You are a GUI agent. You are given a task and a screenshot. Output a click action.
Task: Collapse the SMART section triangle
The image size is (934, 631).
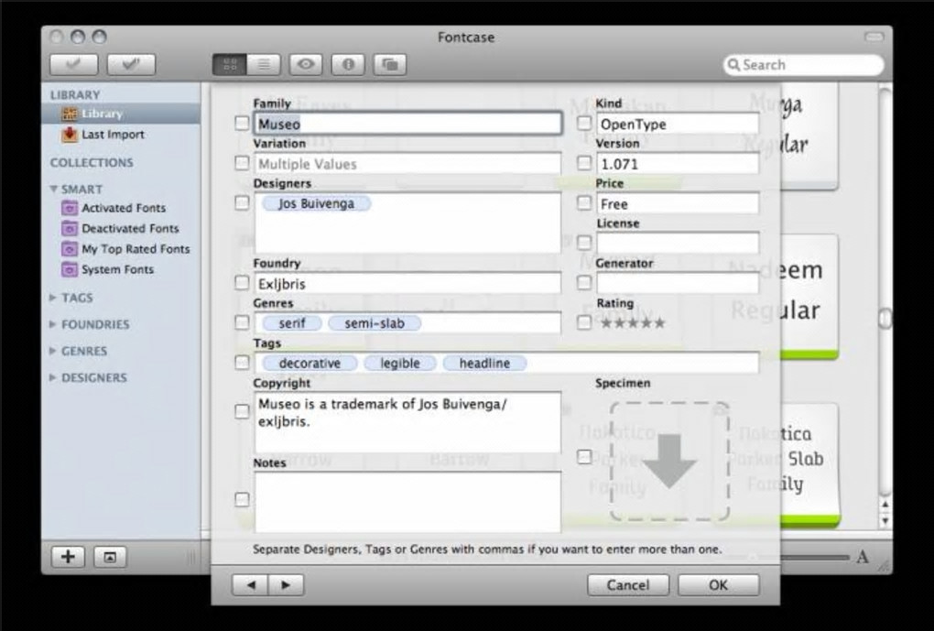(x=53, y=189)
